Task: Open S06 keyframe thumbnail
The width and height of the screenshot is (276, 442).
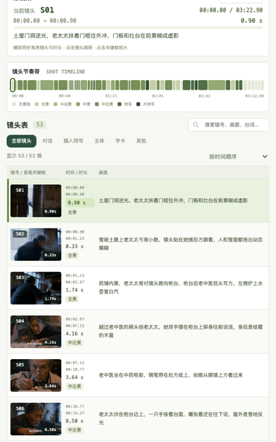Action: tap(36, 419)
